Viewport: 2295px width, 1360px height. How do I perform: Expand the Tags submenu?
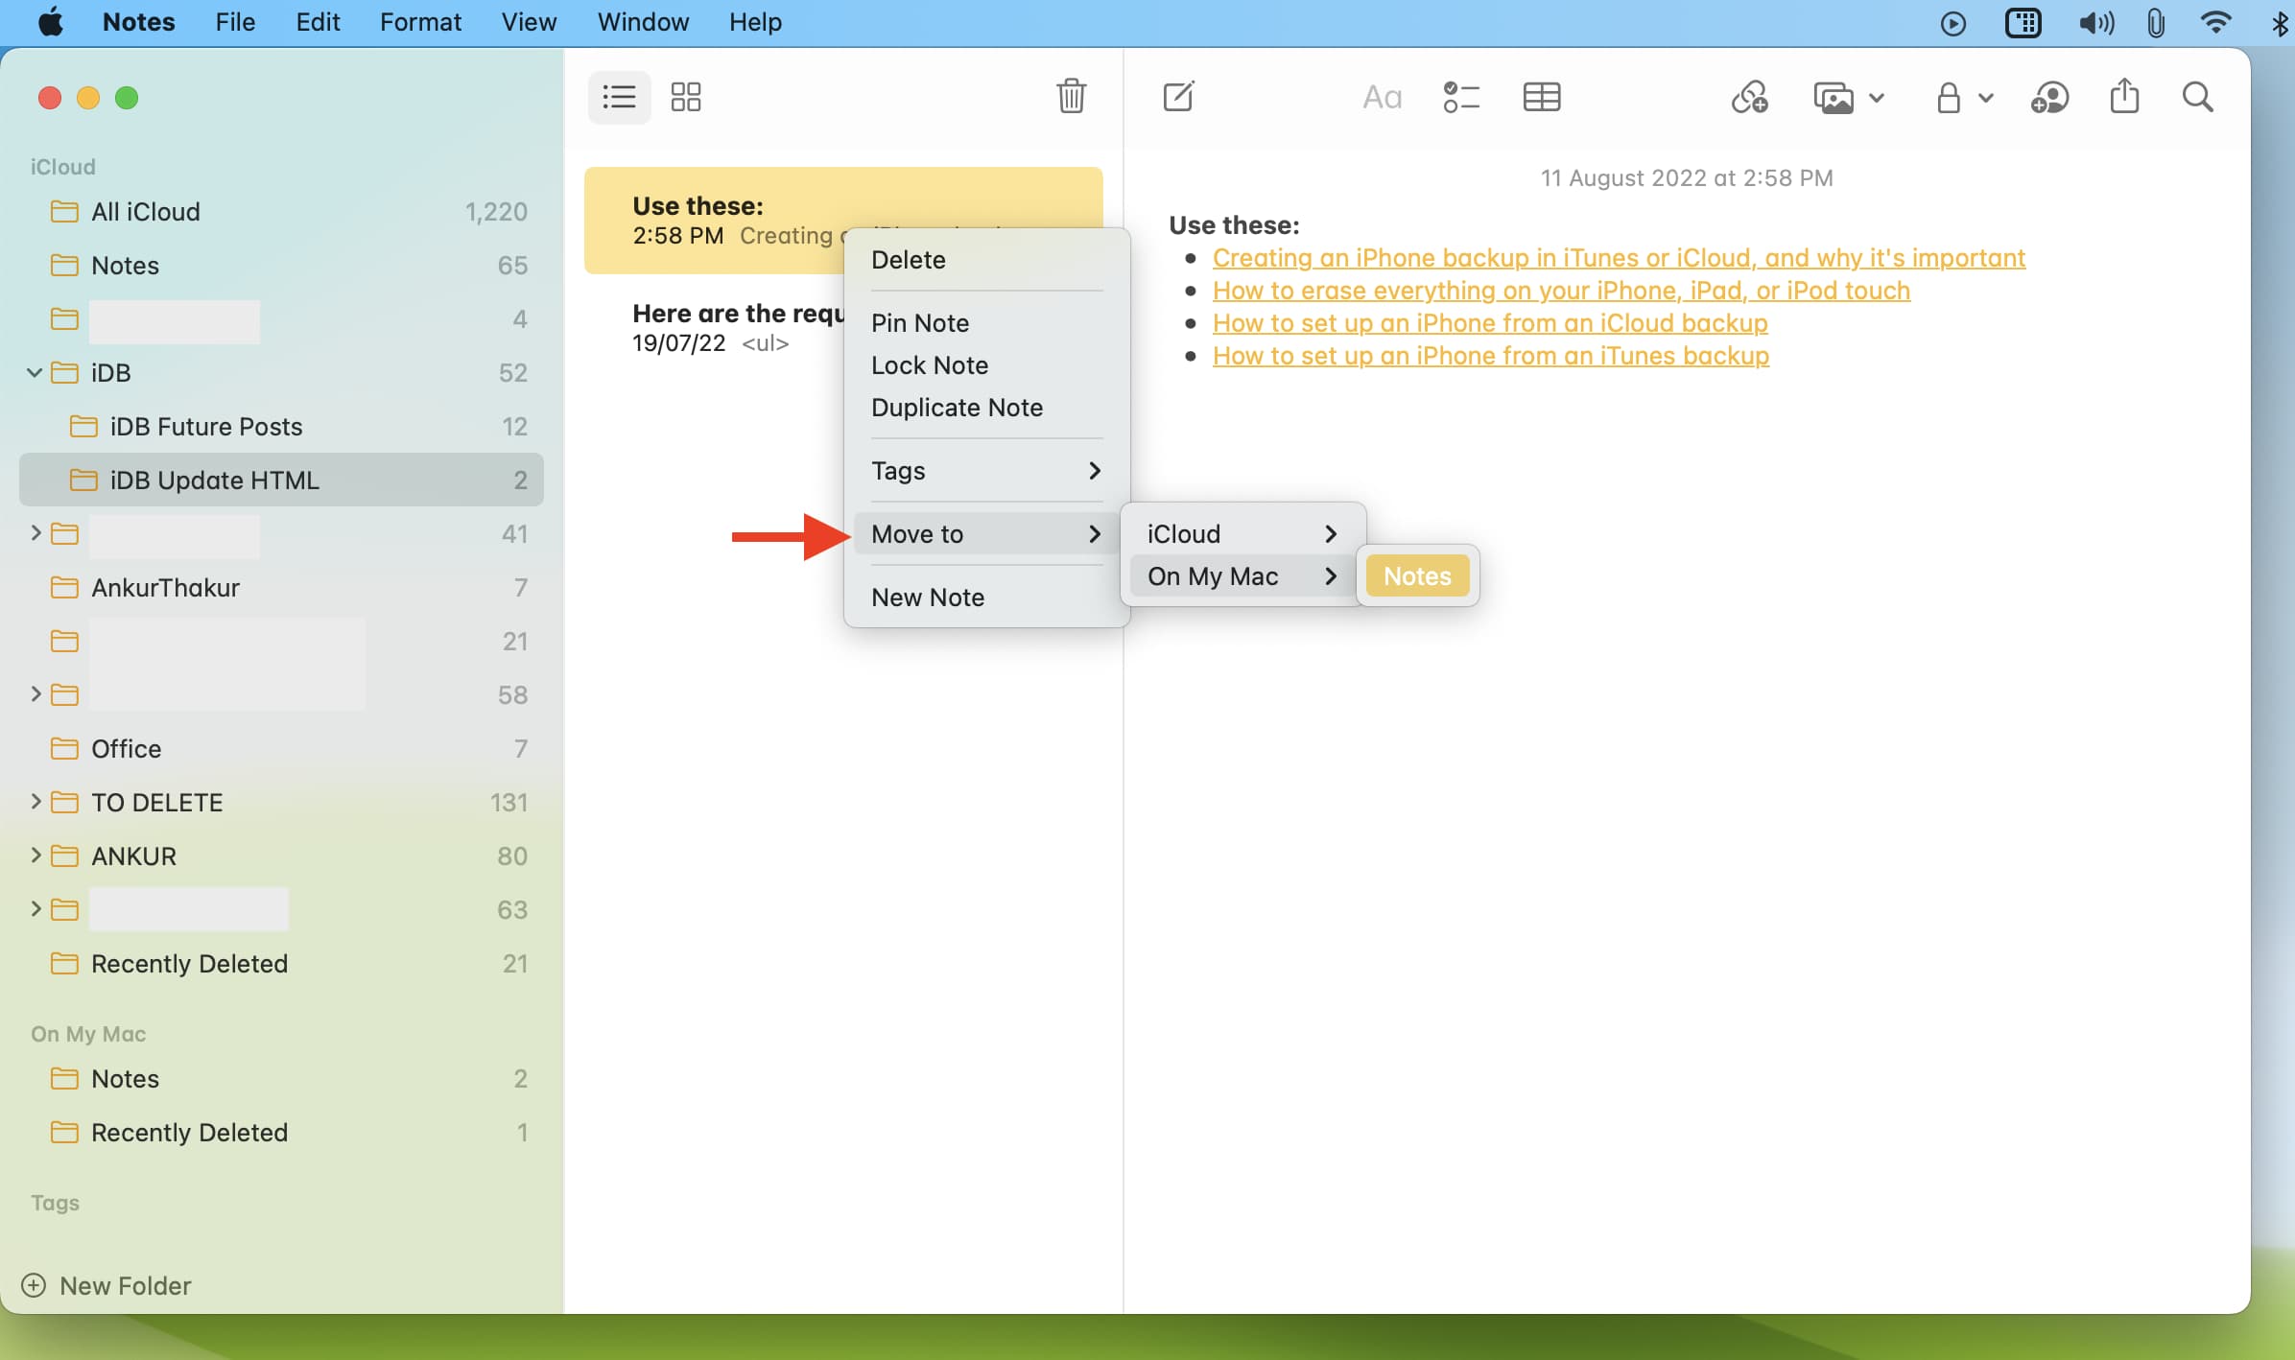point(986,471)
